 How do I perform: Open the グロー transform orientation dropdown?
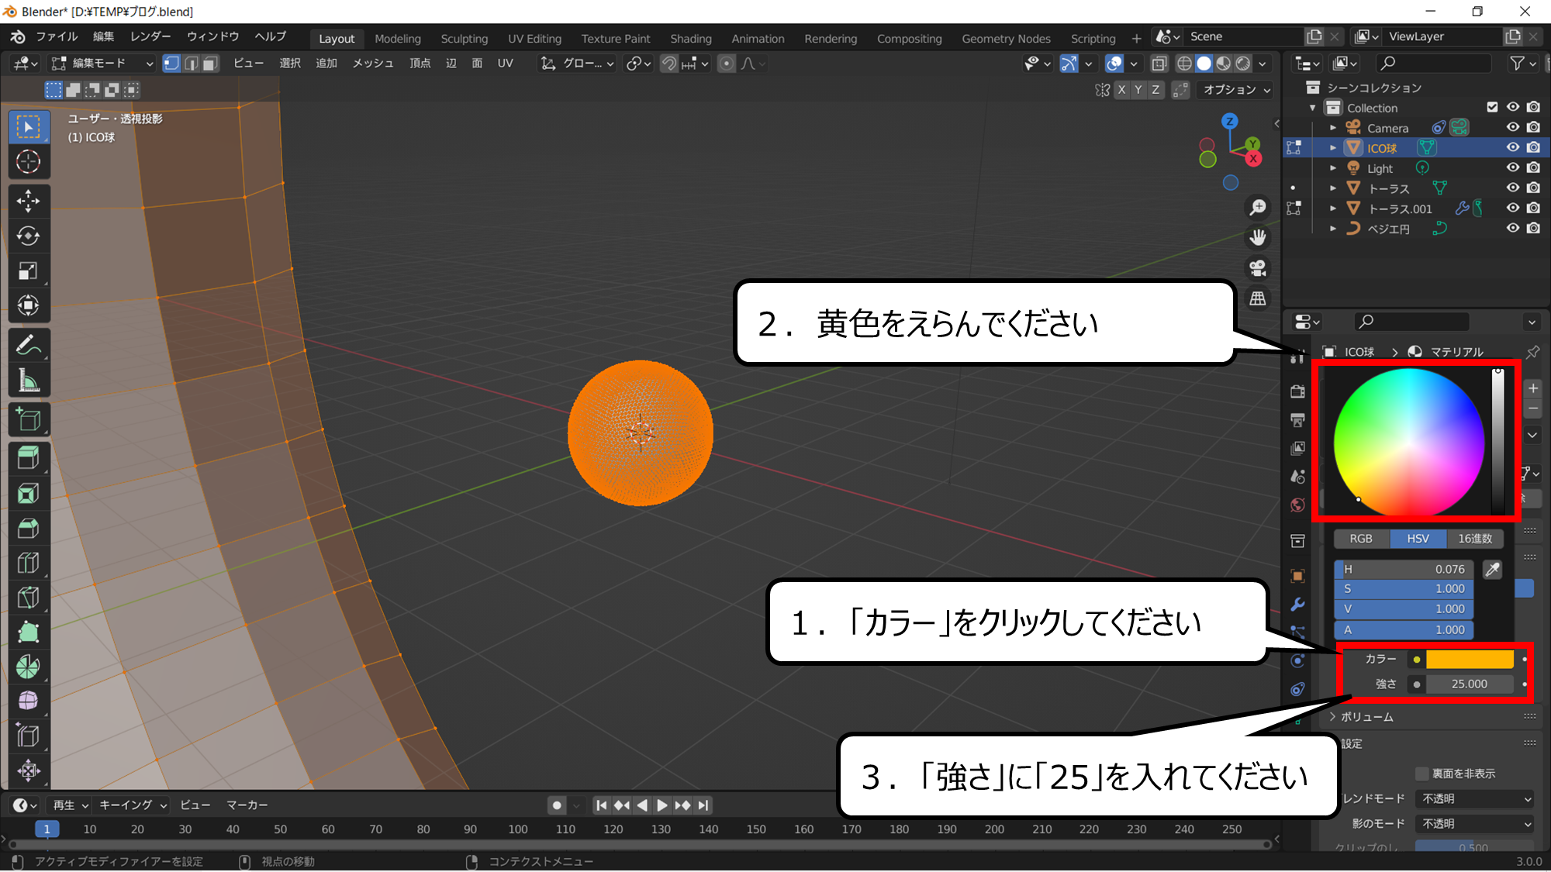point(577,64)
